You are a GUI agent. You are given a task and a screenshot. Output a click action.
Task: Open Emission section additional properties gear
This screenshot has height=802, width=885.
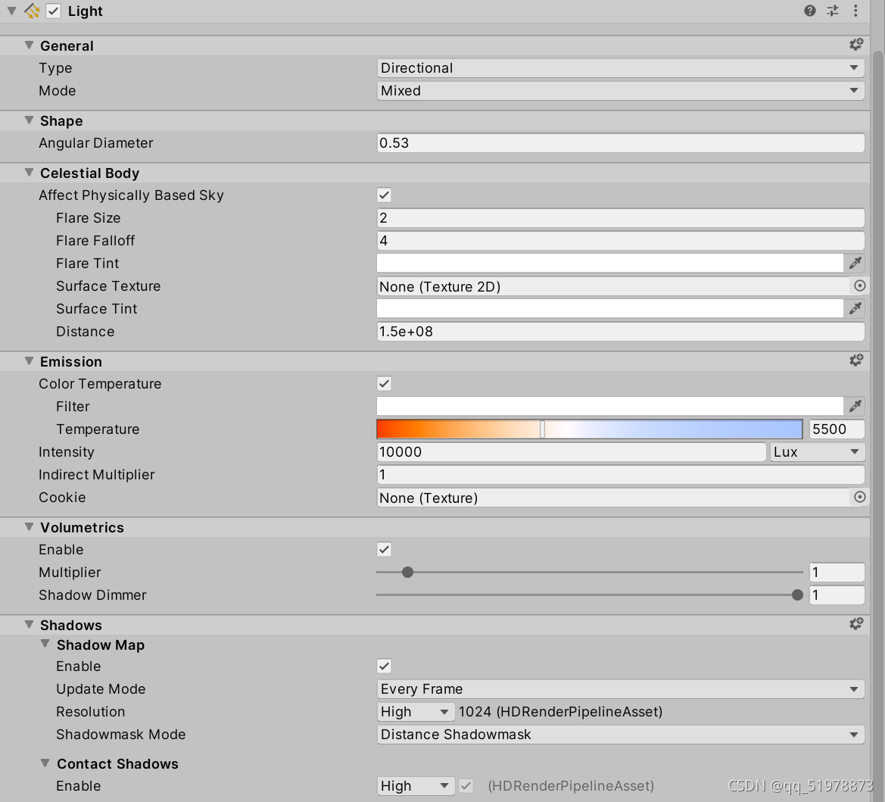[856, 360]
